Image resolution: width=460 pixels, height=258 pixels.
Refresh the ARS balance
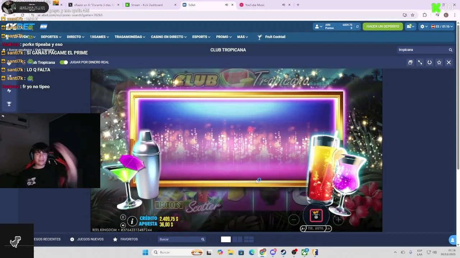(x=357, y=27)
